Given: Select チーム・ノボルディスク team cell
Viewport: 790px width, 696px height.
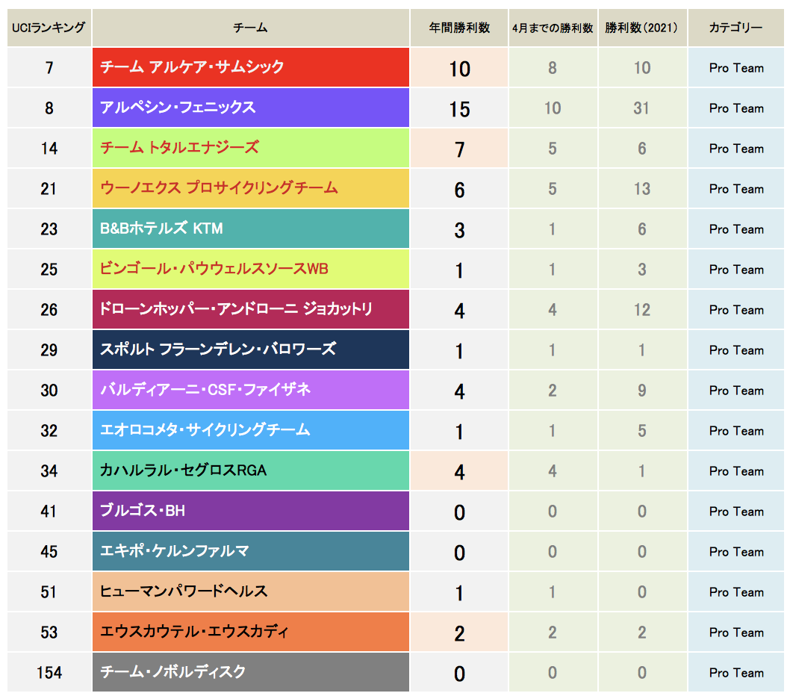Looking at the screenshot, I should 250,672.
